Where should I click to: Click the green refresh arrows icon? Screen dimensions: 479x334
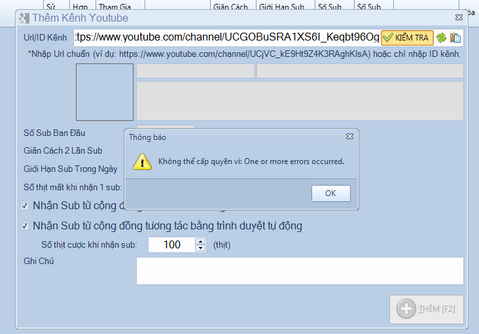click(441, 38)
